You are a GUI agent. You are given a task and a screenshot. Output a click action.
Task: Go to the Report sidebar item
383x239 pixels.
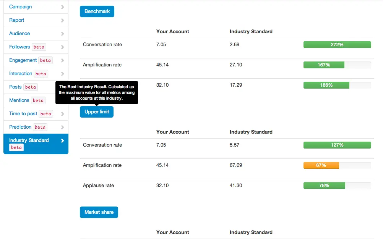(x=17, y=20)
